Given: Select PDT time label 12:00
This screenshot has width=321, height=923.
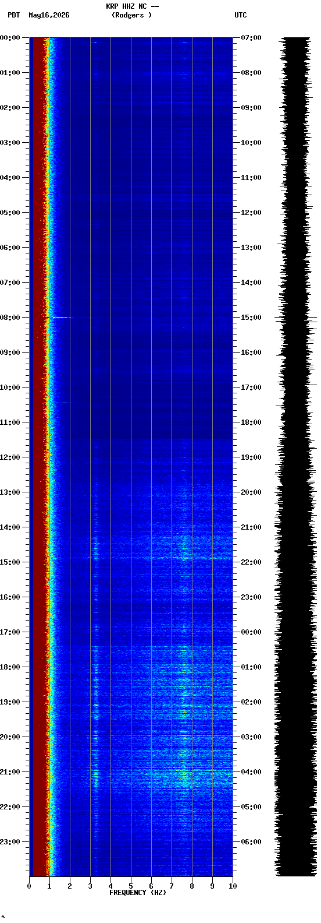Looking at the screenshot, I should pyautogui.click(x=10, y=457).
